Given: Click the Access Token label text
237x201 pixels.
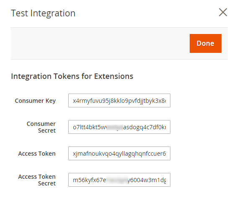Looking at the screenshot, I should 37,154.
